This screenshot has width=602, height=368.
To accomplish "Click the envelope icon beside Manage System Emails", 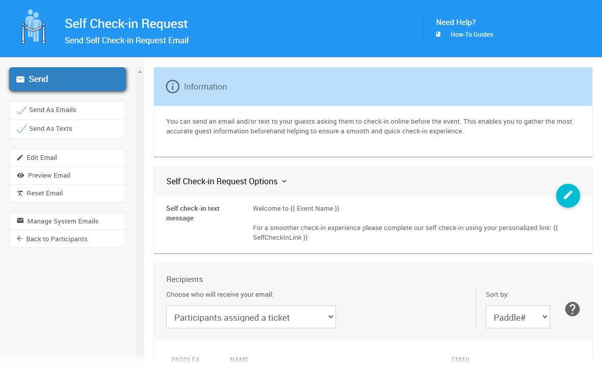I will (x=20, y=221).
